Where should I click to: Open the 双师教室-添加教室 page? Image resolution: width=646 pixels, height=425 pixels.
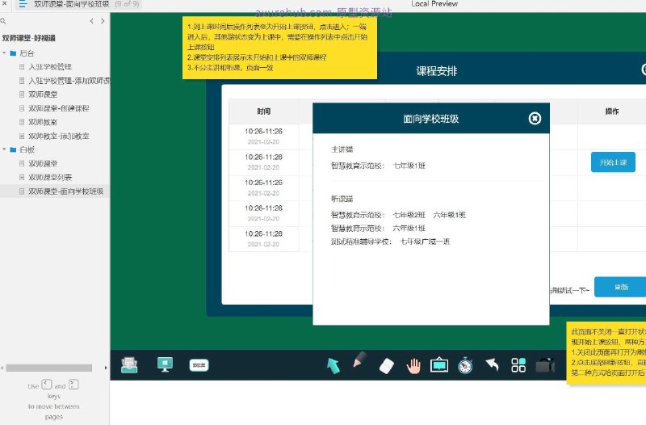pos(58,136)
